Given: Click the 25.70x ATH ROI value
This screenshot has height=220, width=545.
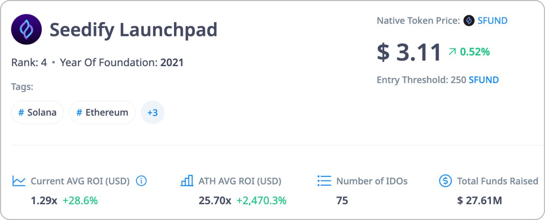Looking at the screenshot, I should (215, 201).
